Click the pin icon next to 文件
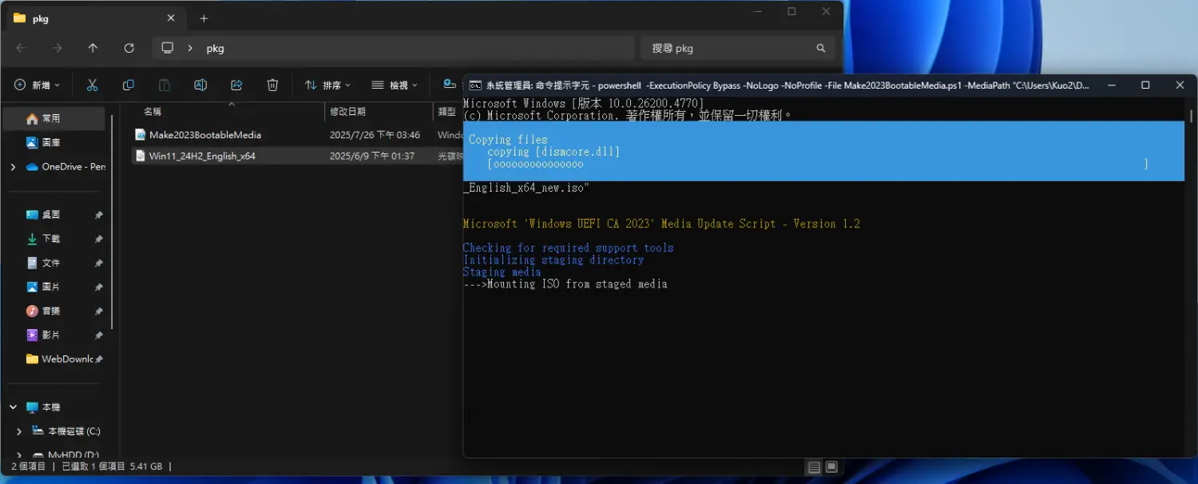Screen dimensions: 1198x484 pyautogui.click(x=99, y=263)
